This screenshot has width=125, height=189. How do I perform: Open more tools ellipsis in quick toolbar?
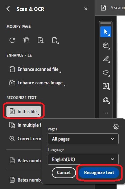[106, 113]
